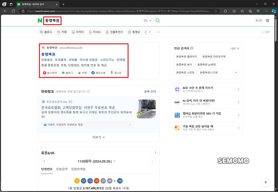Open the Naver apps grid icon
Image resolution: width=278 pixels, height=192 pixels.
(x=267, y=21)
